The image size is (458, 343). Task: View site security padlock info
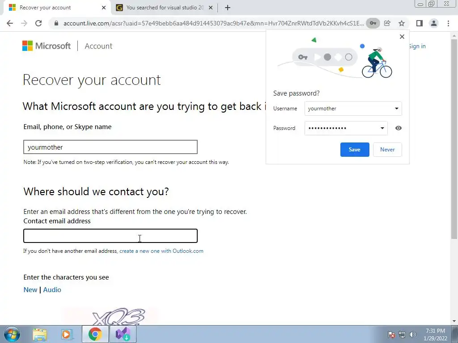coord(56,23)
